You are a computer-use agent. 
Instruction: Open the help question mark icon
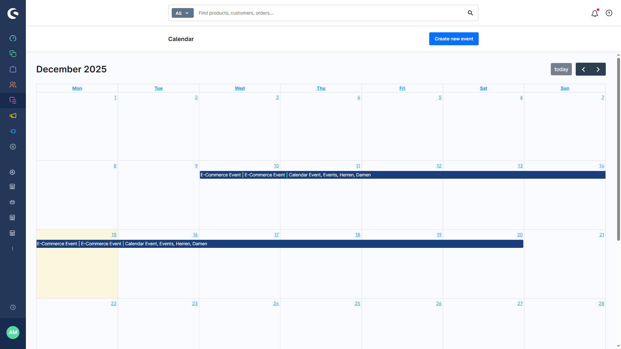[609, 13]
